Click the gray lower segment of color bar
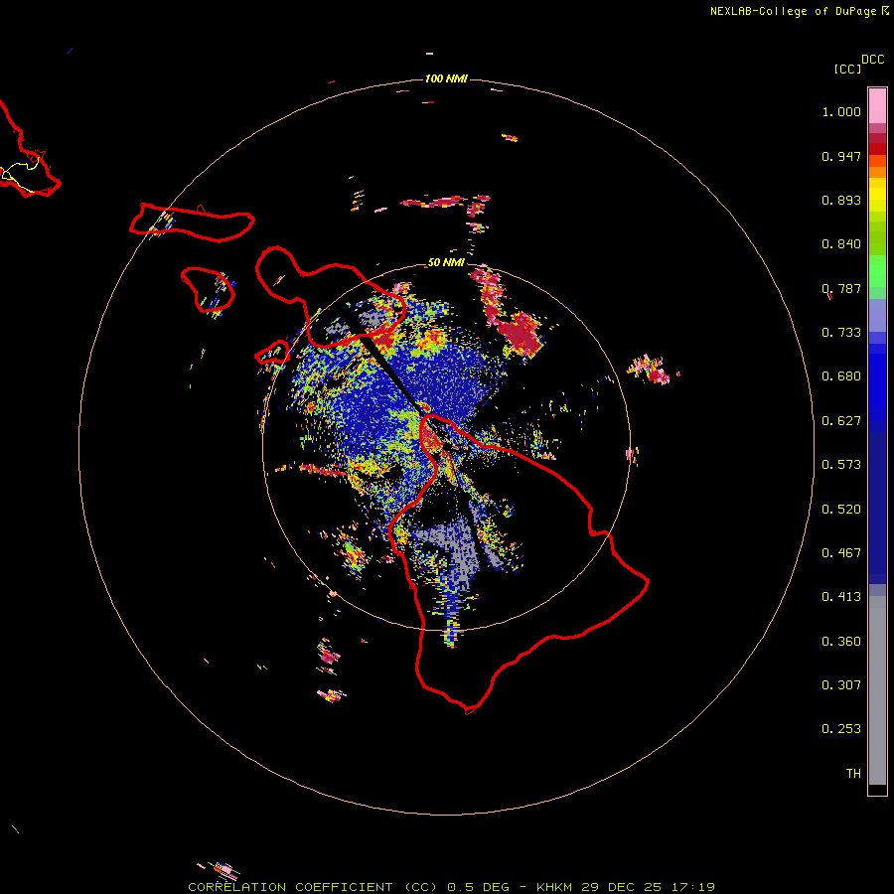This screenshot has height=894, width=894. [877, 690]
